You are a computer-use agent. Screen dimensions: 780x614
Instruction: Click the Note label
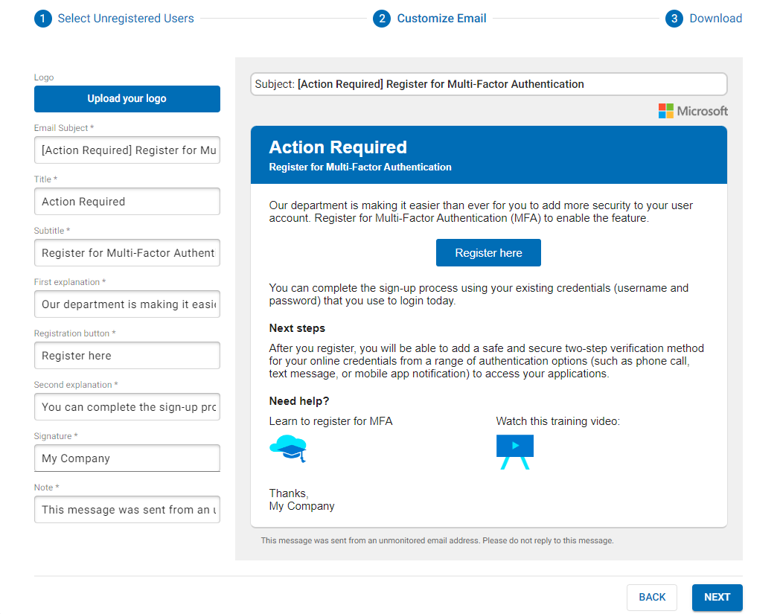[x=46, y=487]
